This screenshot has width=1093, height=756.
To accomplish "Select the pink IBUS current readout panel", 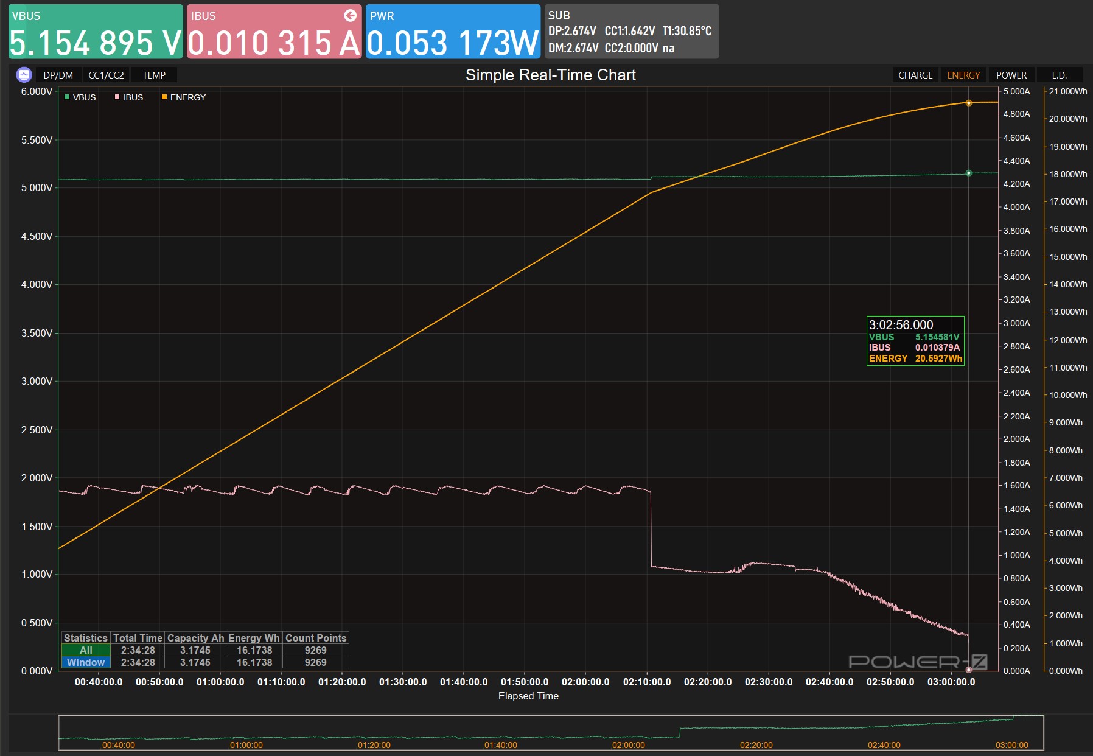I will [x=274, y=32].
